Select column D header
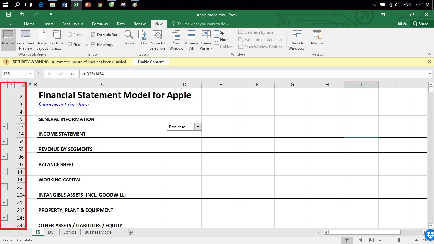Screen dimensions: 434x244 tap(184, 85)
